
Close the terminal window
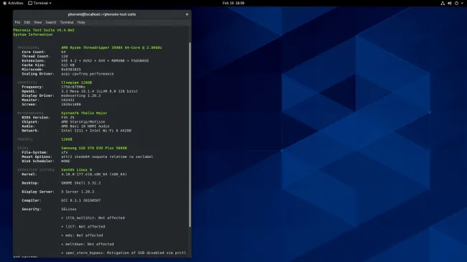[187, 14]
